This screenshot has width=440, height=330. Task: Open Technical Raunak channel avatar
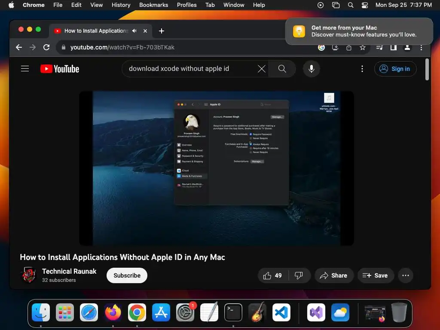(28, 275)
